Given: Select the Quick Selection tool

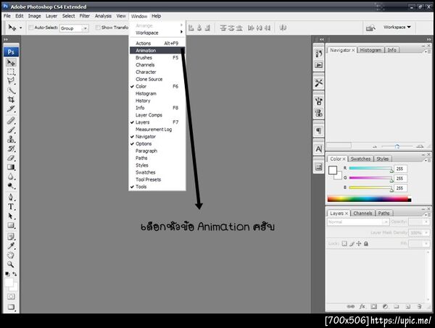Looking at the screenshot, I should click(11, 91).
